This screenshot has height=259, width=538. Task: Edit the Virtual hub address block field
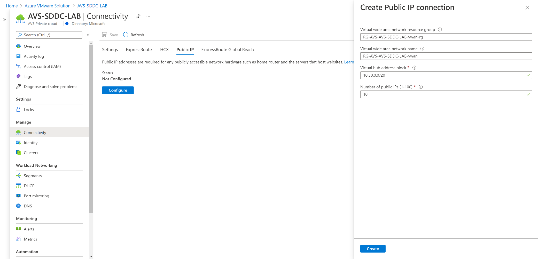tap(446, 75)
